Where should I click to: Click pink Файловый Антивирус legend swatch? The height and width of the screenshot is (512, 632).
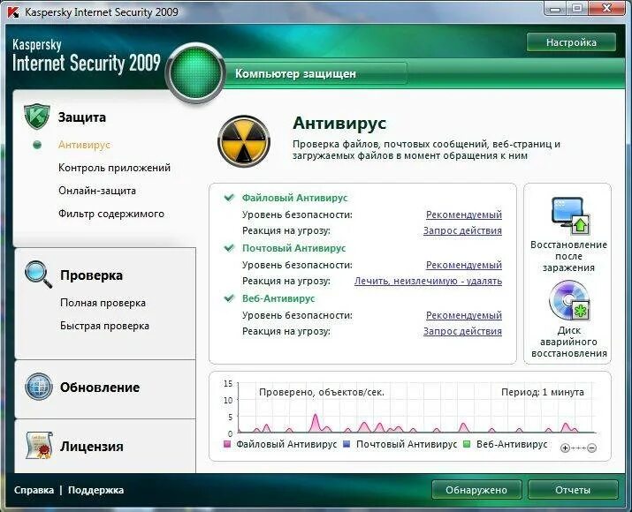tap(227, 444)
